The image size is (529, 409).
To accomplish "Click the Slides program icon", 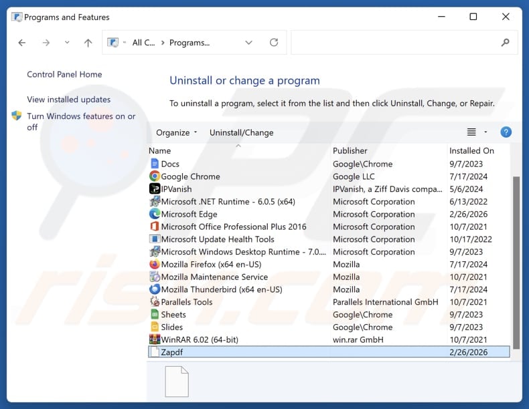I will tap(155, 327).
